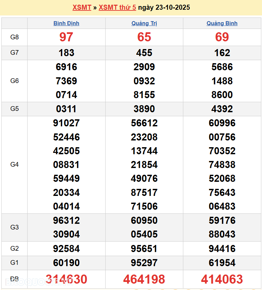Click the G7 row label

[14, 53]
